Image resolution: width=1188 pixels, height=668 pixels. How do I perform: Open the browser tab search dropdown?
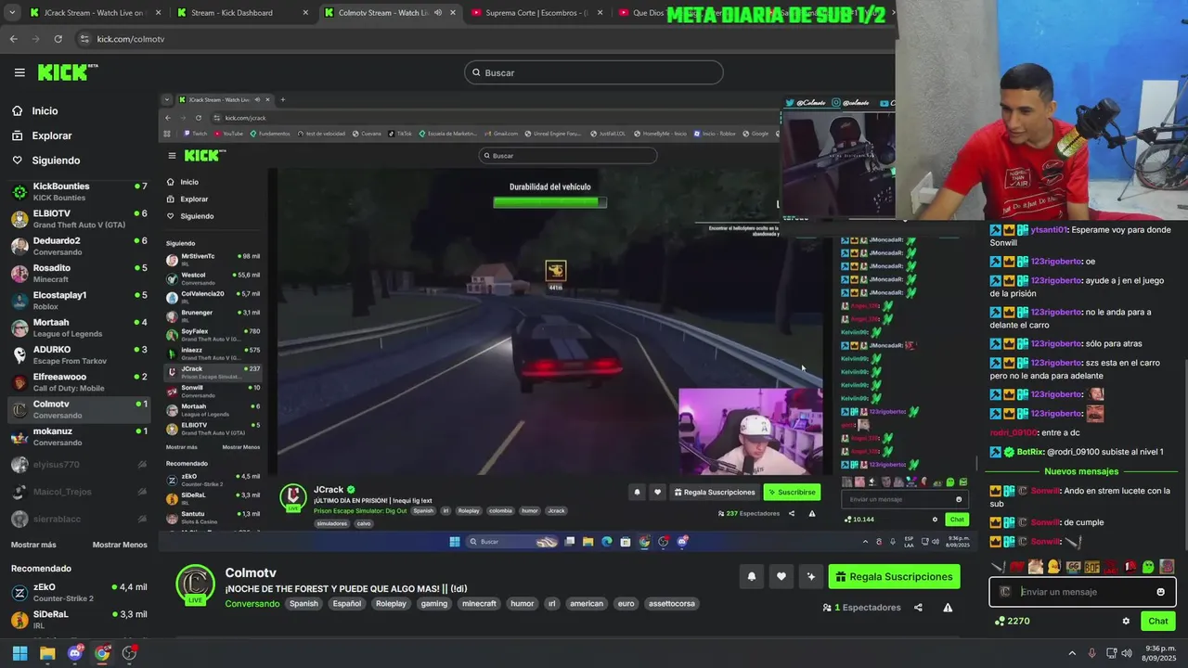tap(12, 13)
